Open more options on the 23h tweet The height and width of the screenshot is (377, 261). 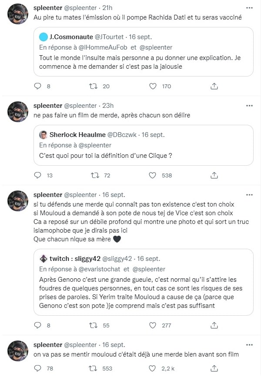click(249, 106)
